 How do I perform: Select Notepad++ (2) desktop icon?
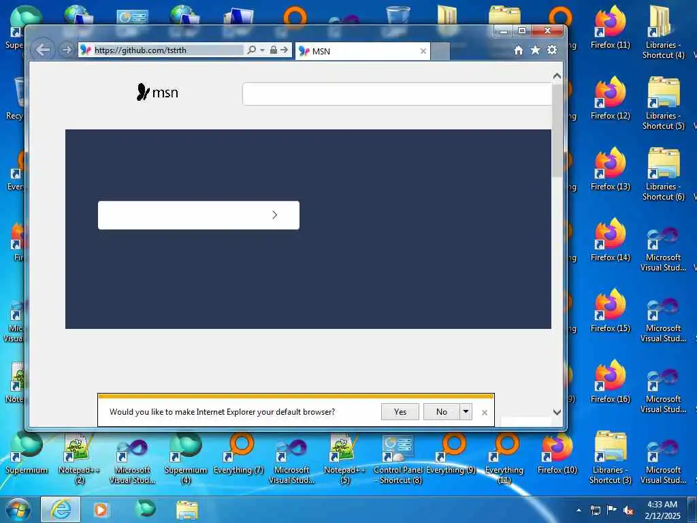tap(80, 457)
